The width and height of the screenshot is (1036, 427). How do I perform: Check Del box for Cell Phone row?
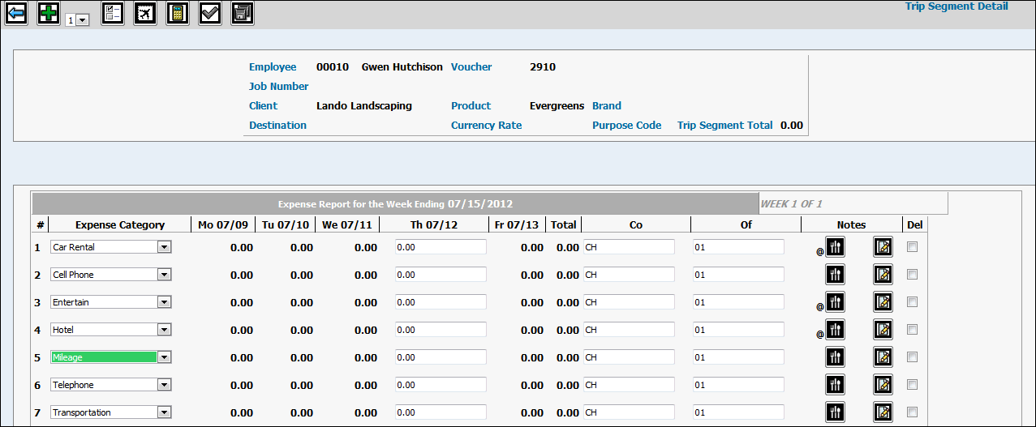pyautogui.click(x=913, y=275)
